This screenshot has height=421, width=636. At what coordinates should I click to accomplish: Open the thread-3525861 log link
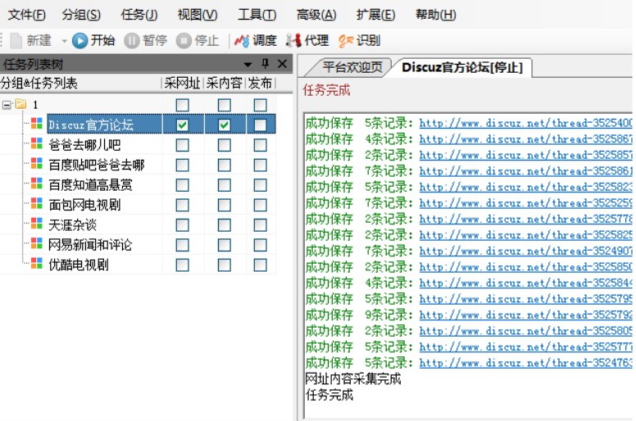525,171
